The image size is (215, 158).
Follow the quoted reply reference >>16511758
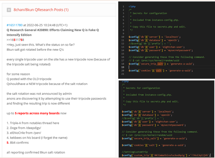tap(15, 40)
